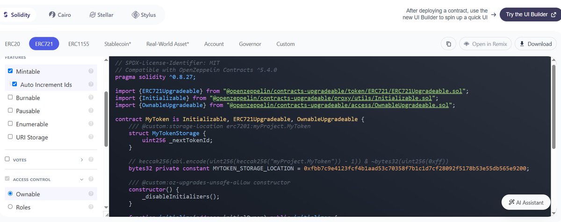Open help icon next to Pausable
Image resolution: width=561 pixels, height=222 pixels.
91,111
